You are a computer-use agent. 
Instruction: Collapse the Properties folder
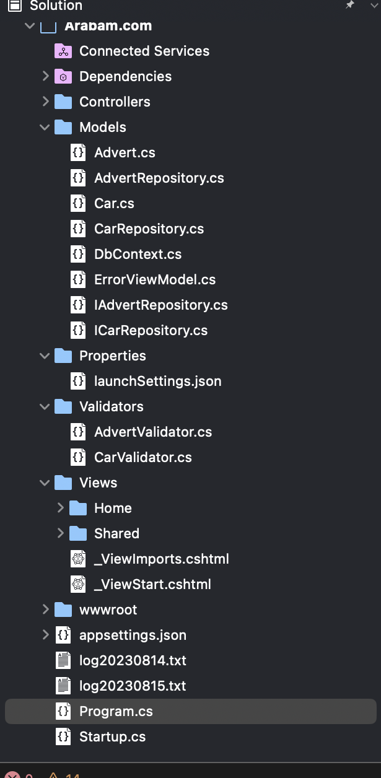pos(45,356)
